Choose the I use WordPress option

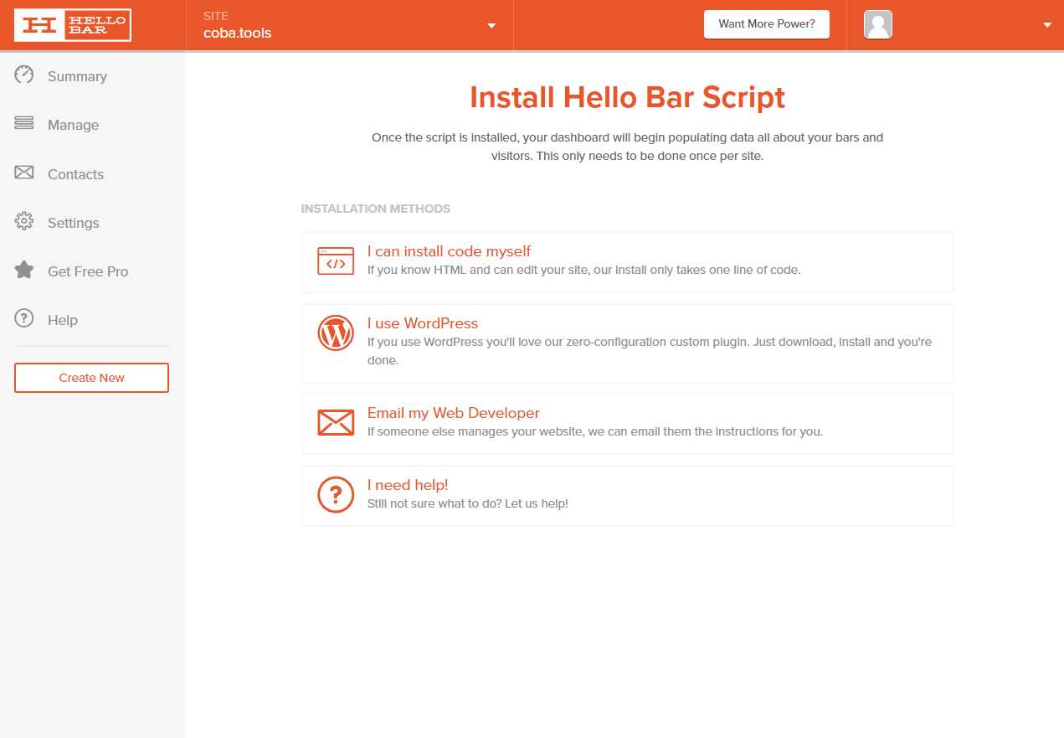click(422, 323)
